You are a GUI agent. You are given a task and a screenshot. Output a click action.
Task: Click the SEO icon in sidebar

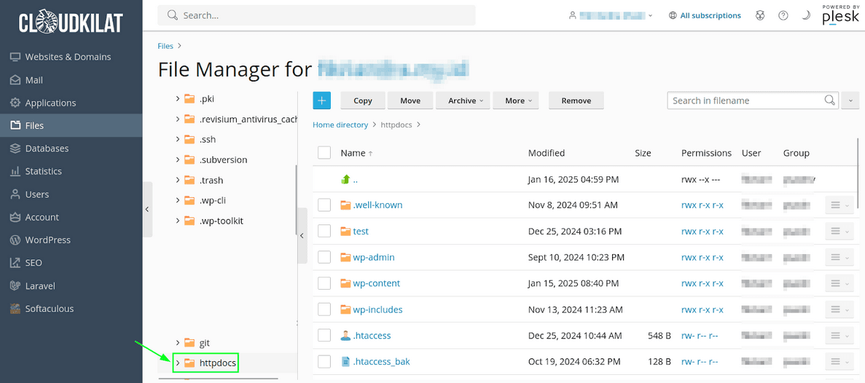click(15, 263)
